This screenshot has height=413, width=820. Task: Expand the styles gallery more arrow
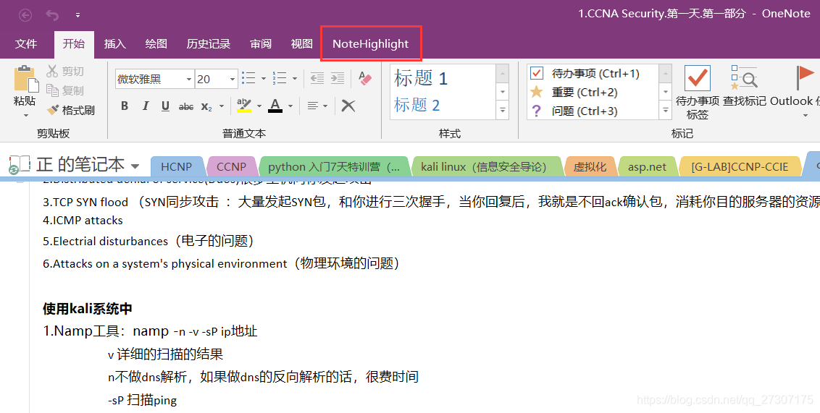click(x=502, y=111)
